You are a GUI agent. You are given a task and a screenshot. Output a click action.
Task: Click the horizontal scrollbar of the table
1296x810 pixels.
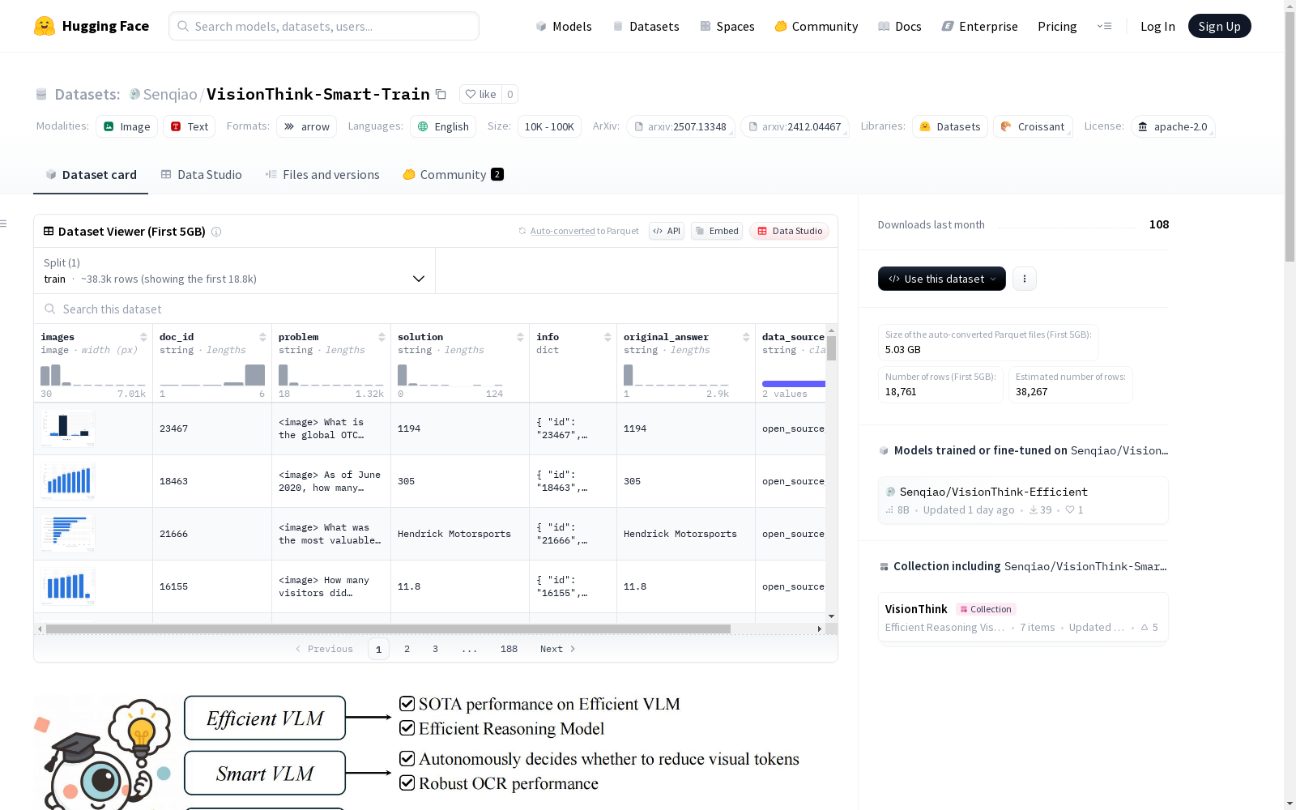388,629
